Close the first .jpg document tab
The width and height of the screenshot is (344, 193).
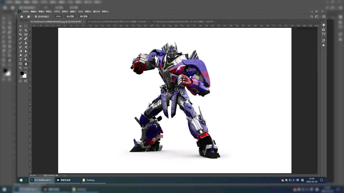point(84,21)
